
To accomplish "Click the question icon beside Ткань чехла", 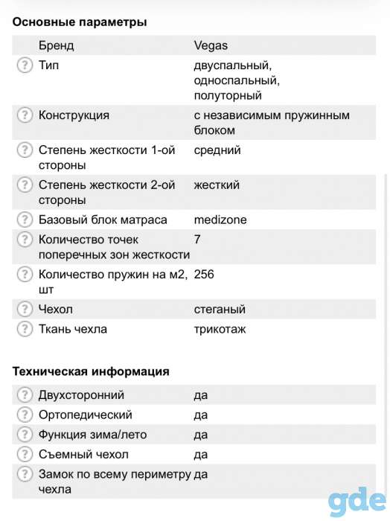I will (x=25, y=329).
